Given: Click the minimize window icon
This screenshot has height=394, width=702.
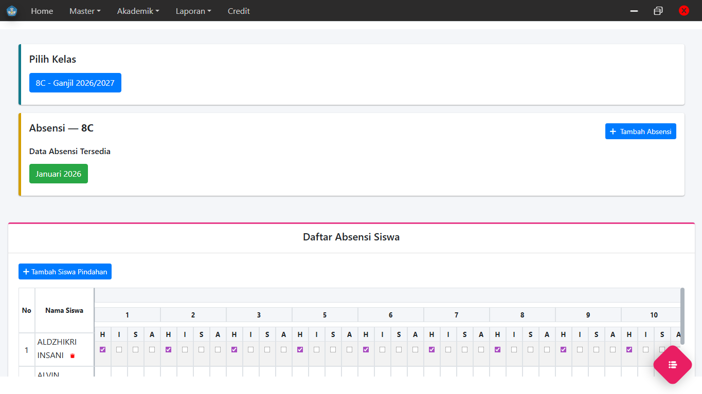Looking at the screenshot, I should point(634,11).
